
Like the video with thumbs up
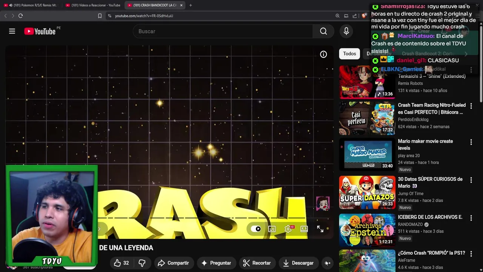122,263
